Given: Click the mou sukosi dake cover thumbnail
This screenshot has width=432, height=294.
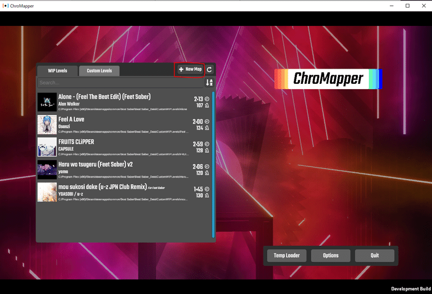Looking at the screenshot, I should tap(47, 192).
